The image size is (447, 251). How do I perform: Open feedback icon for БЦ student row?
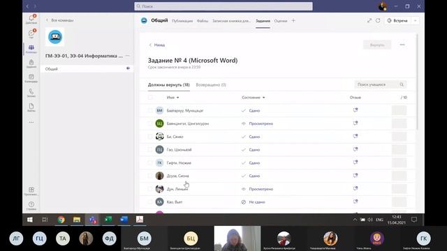click(x=356, y=123)
